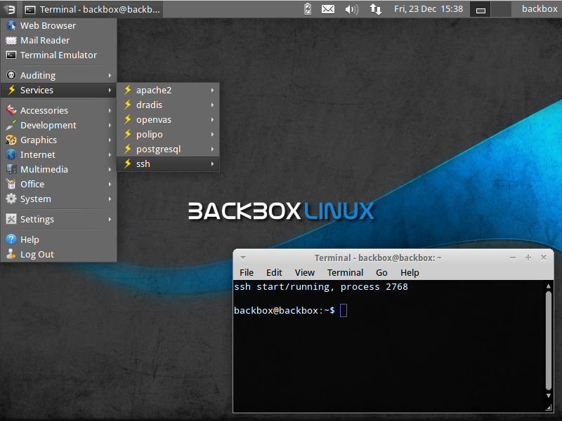Open the mail envelope icon in system tray
562x421 pixels.
tap(329, 9)
